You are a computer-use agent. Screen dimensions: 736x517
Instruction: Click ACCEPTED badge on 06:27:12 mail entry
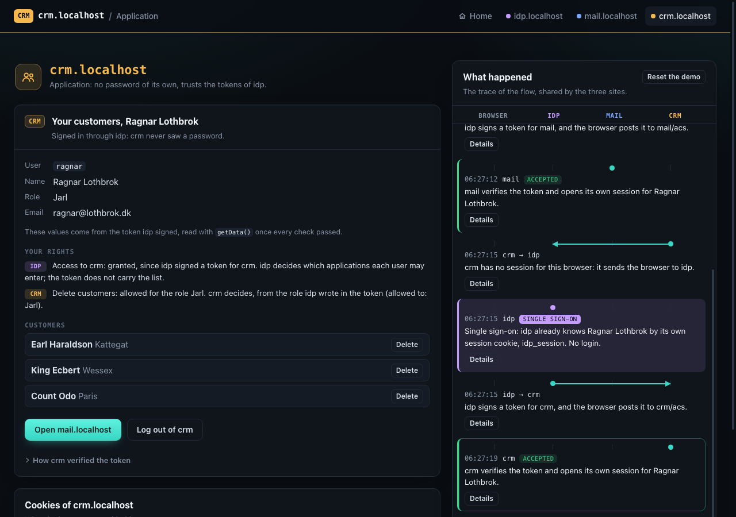[x=542, y=179]
